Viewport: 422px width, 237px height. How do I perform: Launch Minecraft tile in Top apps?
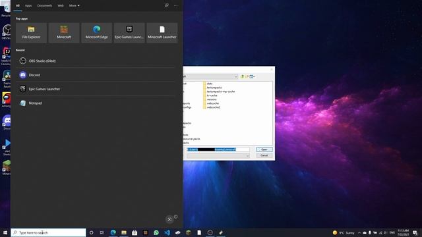coord(64,33)
